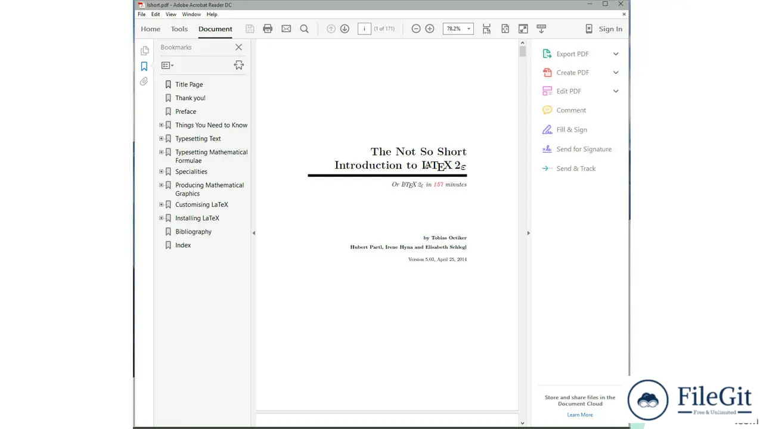763x429 pixels.
Task: Select the Preface bookmark
Action: [185, 111]
